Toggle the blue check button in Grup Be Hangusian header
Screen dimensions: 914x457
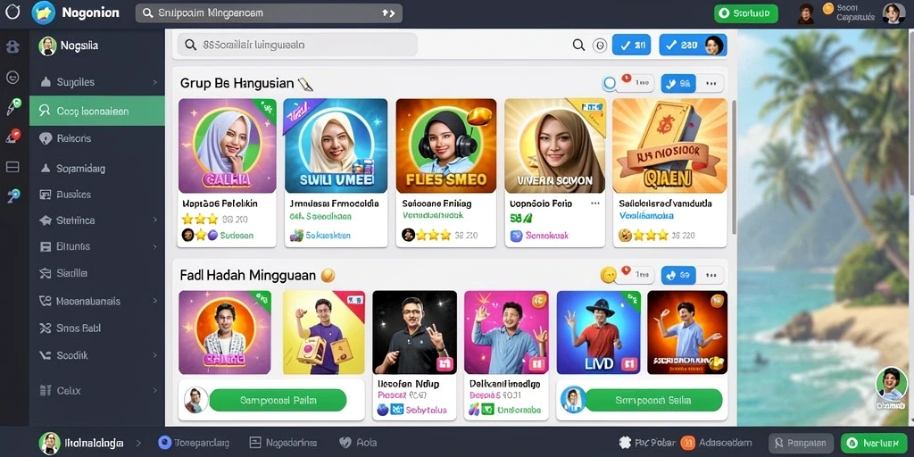[678, 83]
